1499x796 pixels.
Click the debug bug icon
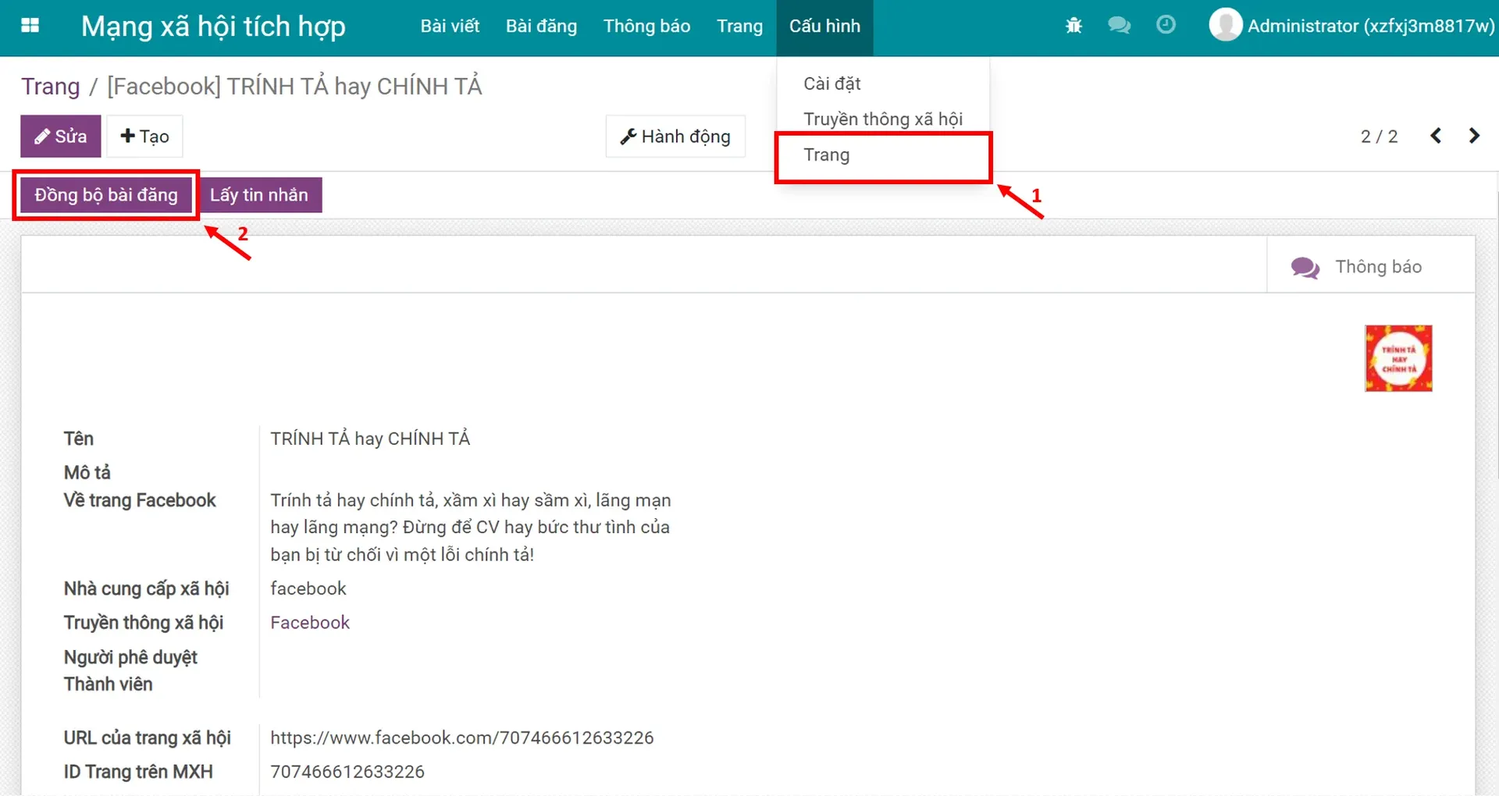pyautogui.click(x=1074, y=26)
